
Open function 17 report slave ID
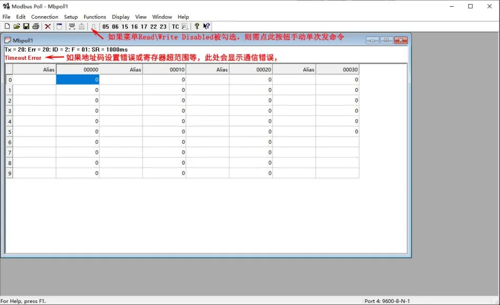144,27
